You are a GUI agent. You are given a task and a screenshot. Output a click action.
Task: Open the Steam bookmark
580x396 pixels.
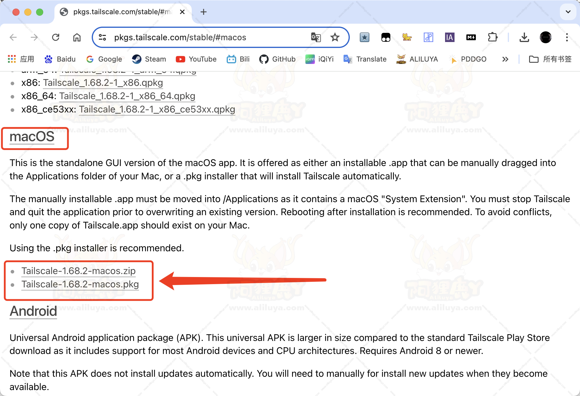tap(149, 59)
